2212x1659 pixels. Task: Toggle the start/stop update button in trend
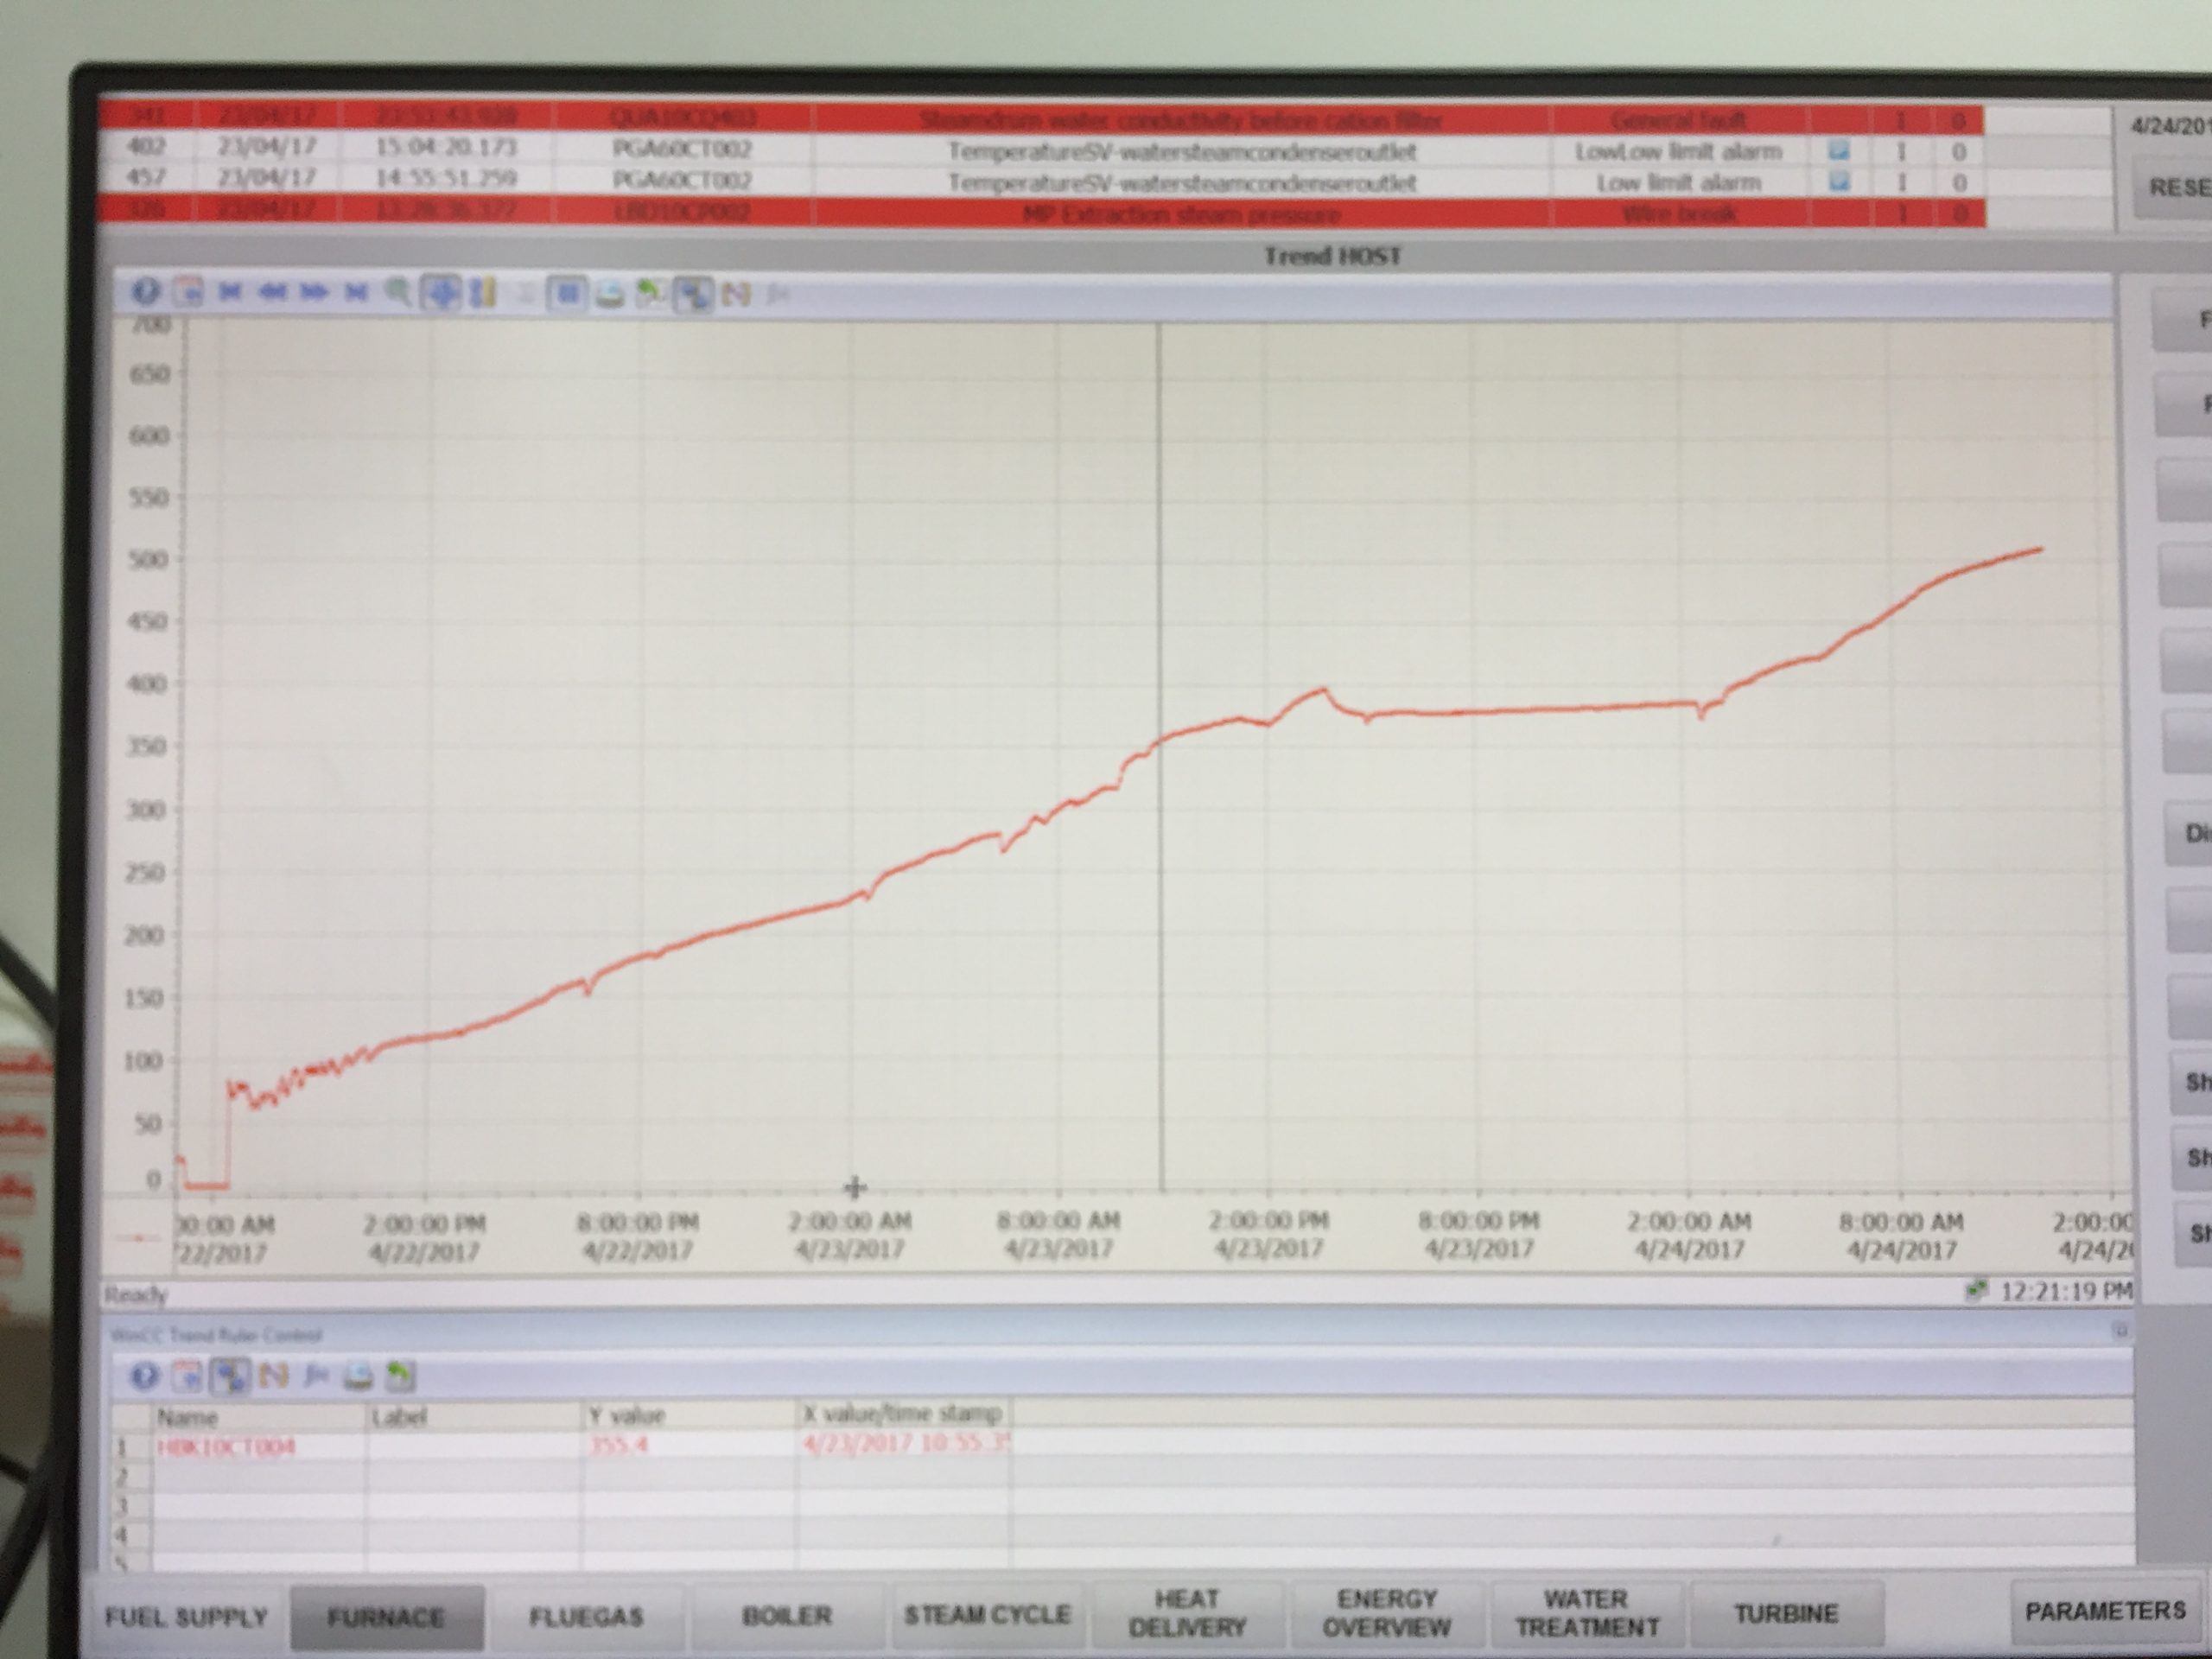tap(567, 294)
